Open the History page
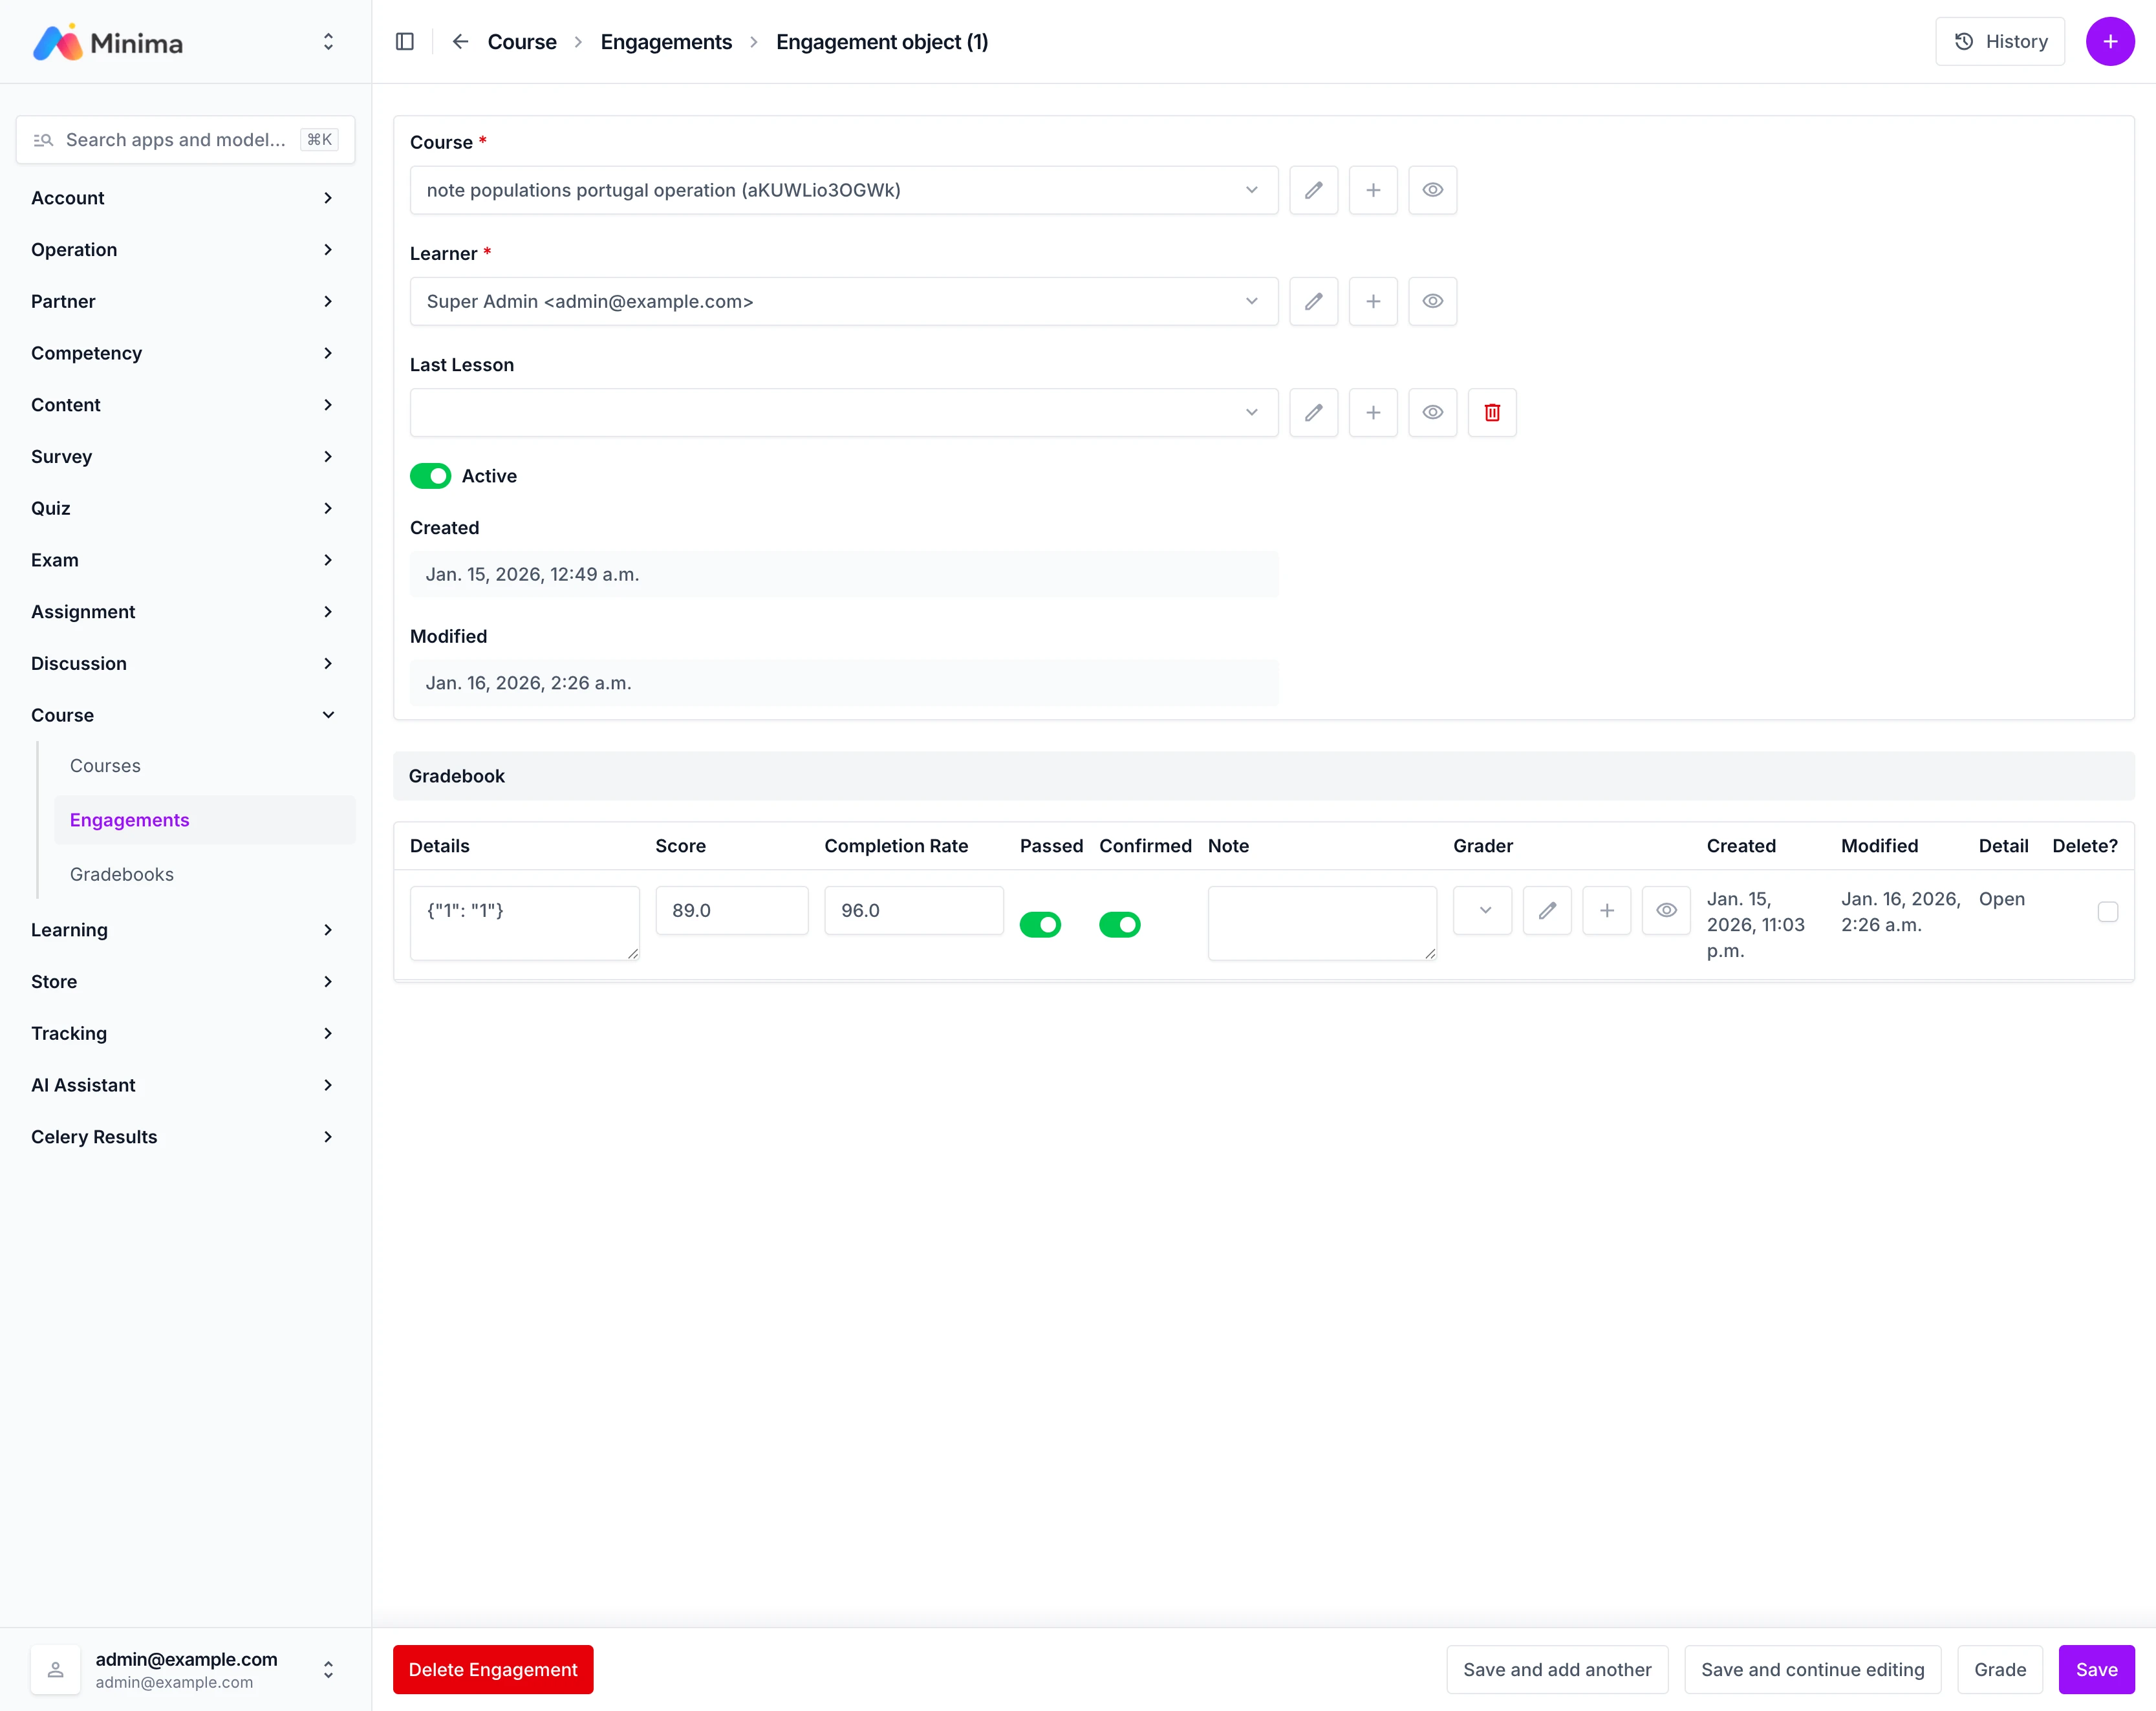Viewport: 2156px width, 1711px height. pos(2000,42)
